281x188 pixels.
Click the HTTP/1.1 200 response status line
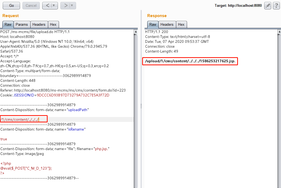tap(157, 32)
